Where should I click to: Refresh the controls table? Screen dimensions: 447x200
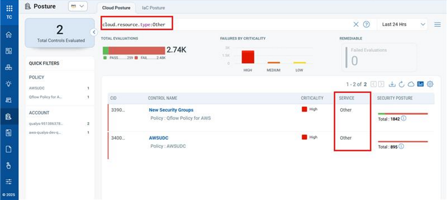(402, 84)
